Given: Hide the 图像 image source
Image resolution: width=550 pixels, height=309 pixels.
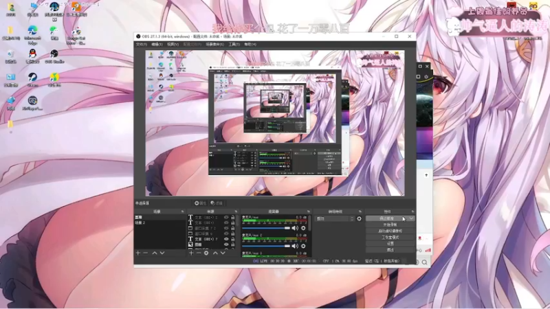Looking at the screenshot, I should click(x=226, y=244).
